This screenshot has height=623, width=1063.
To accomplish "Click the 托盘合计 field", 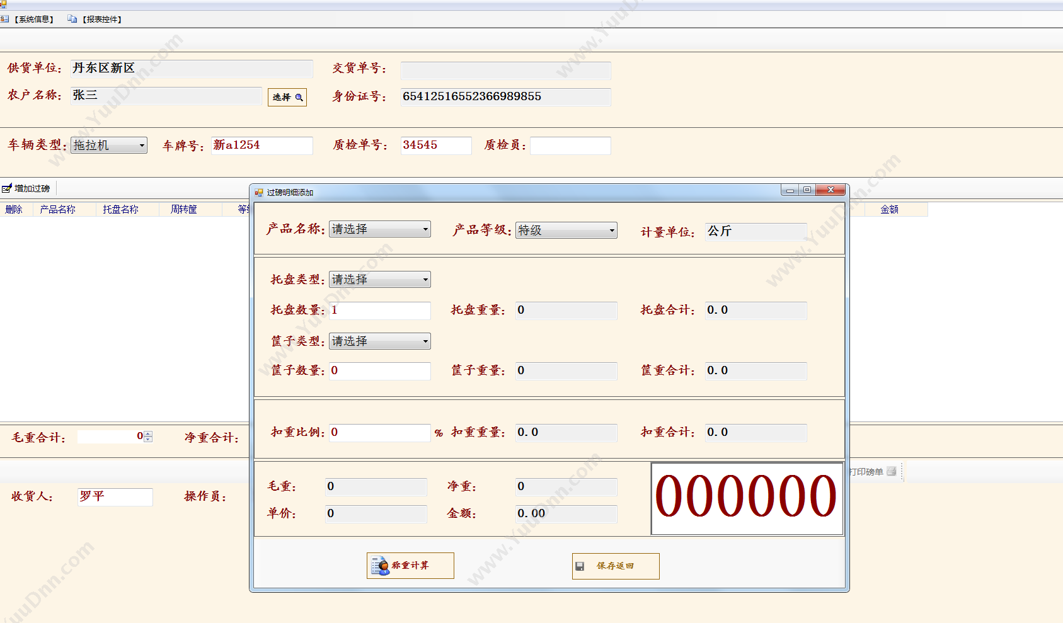I will pyautogui.click(x=756, y=311).
